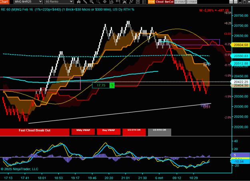Image resolution: width=250 pixels, height=181 pixels.
Task: Toggle the Cloud display button
Action: click(160, 2)
